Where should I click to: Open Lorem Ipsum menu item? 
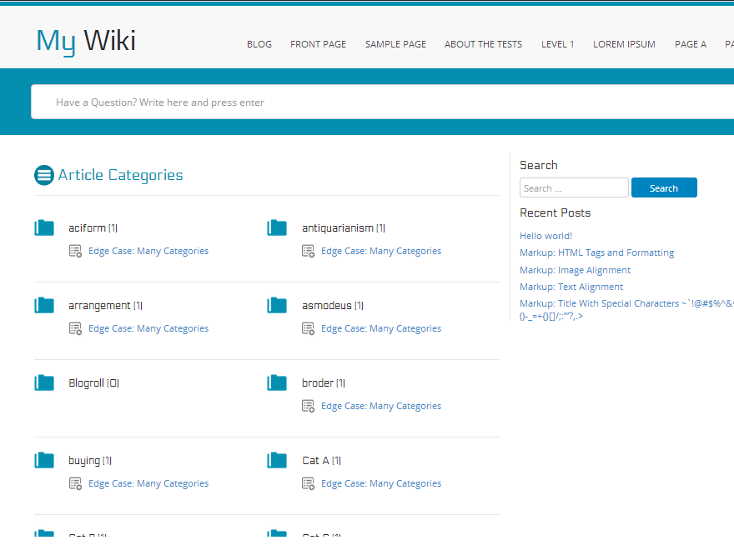(624, 44)
